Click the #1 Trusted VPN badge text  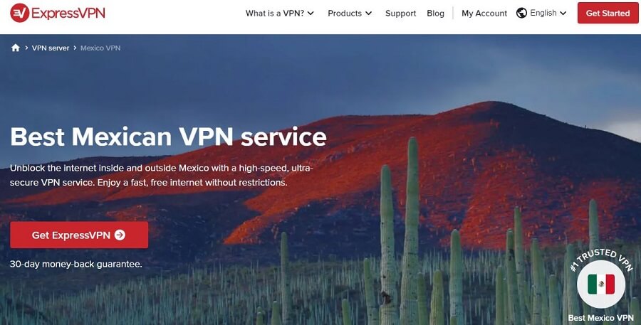[x=601, y=258]
